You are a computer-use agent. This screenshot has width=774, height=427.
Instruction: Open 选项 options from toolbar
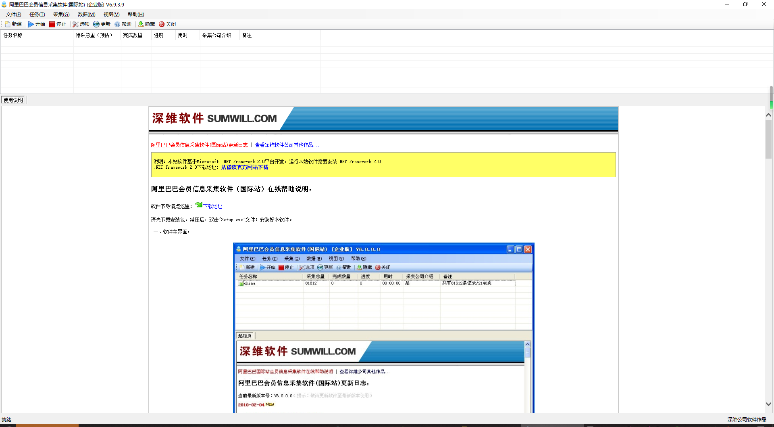[x=81, y=24]
